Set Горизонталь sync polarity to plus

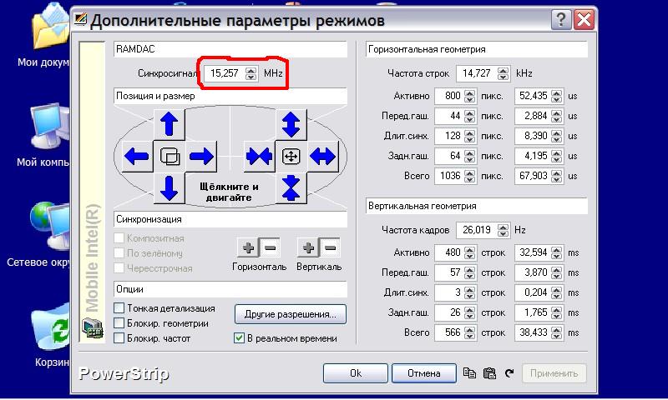[x=248, y=247]
